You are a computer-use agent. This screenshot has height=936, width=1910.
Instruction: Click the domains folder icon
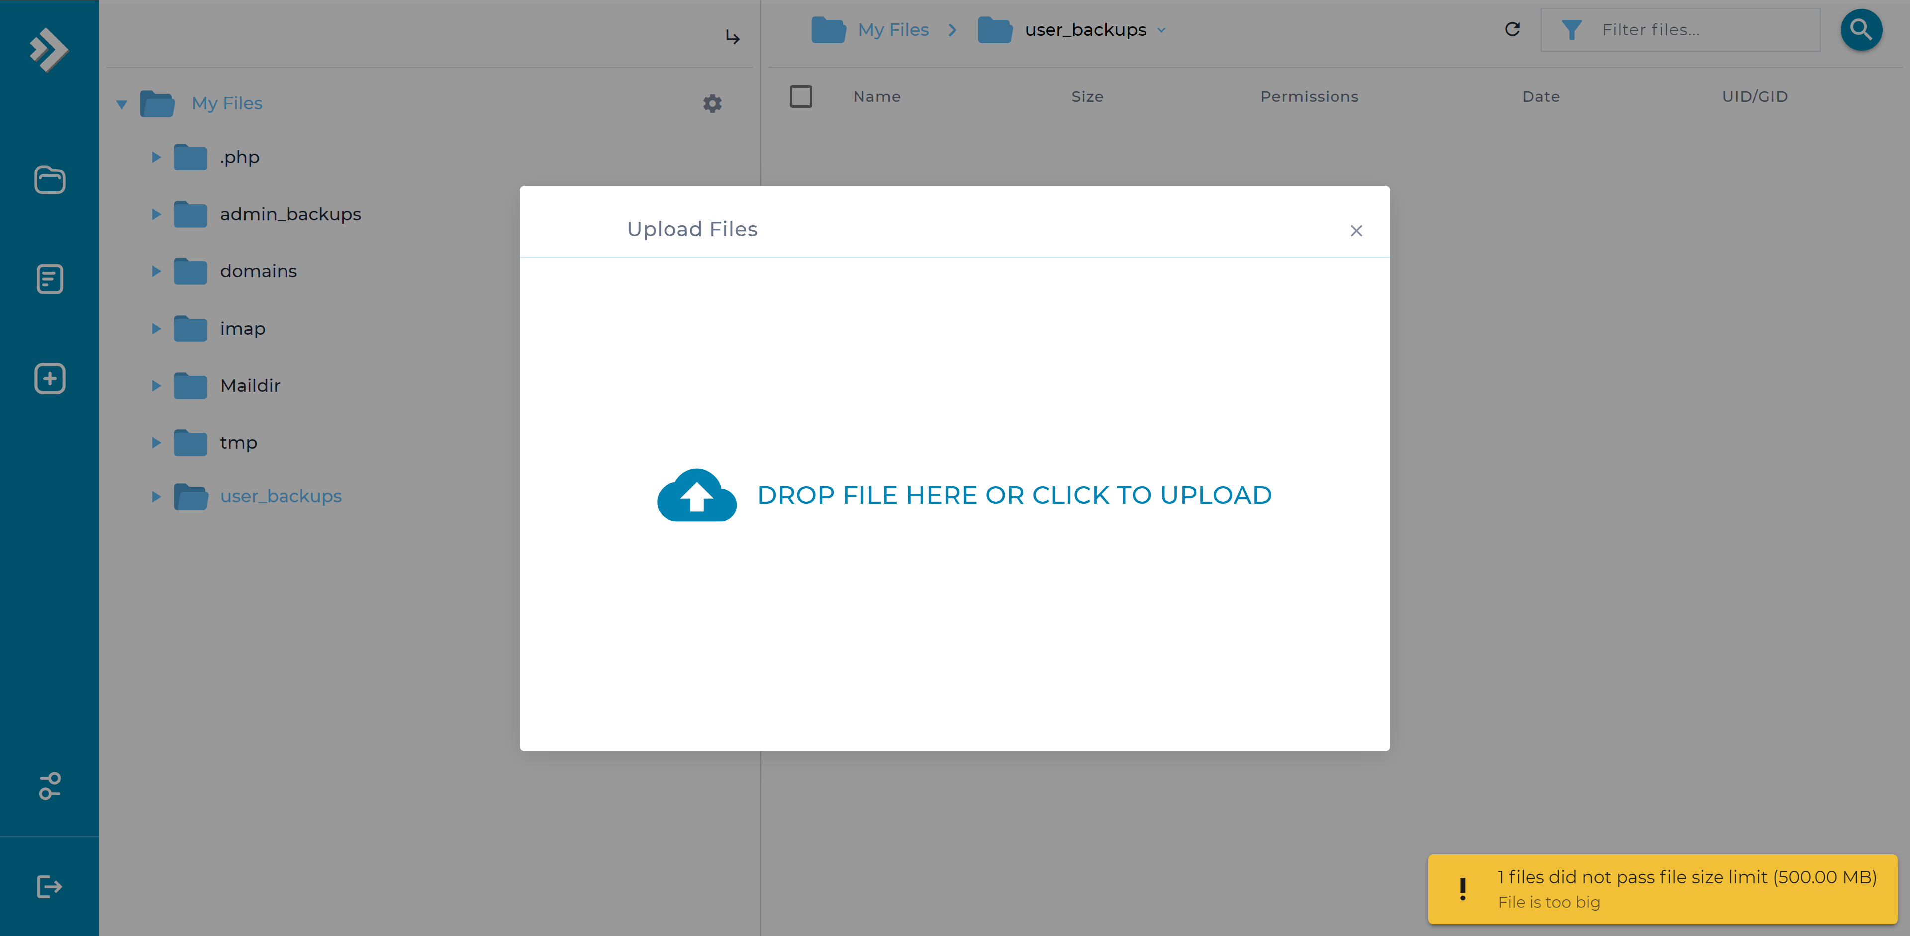point(191,271)
